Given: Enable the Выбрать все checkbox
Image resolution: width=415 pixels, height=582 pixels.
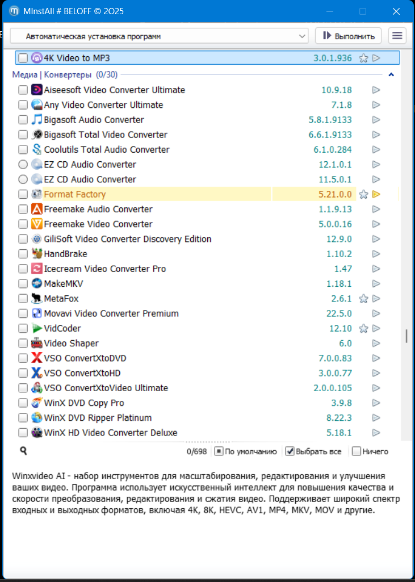Looking at the screenshot, I should 290,451.
